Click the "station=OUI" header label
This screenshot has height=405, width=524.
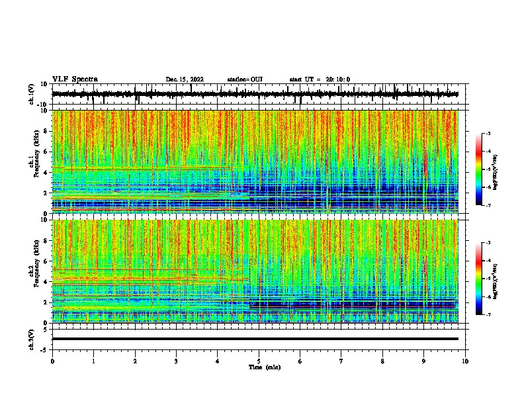pyautogui.click(x=245, y=79)
